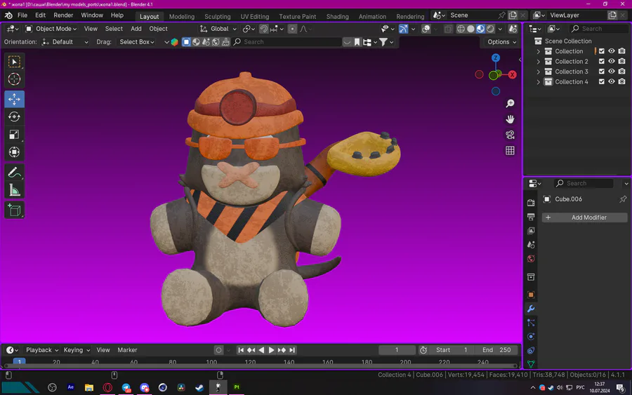The height and width of the screenshot is (395, 632).
Task: Click the viewport zoom magnifier icon
Action: [x=510, y=103]
